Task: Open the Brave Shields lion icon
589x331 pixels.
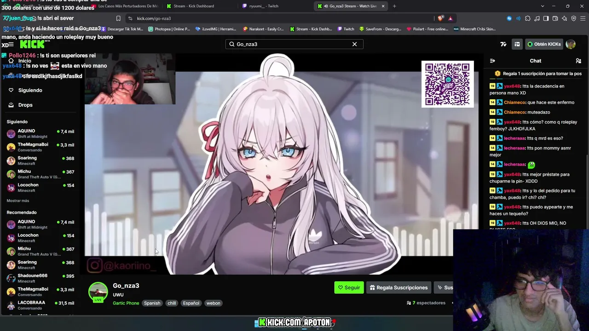Action: click(x=441, y=18)
